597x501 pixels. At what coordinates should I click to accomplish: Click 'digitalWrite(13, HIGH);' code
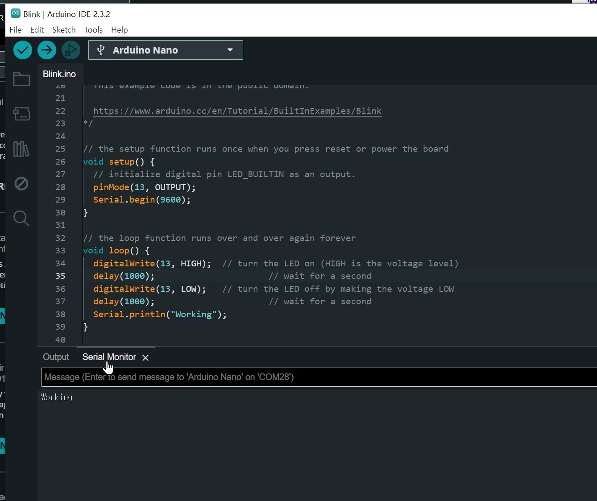pos(152,264)
